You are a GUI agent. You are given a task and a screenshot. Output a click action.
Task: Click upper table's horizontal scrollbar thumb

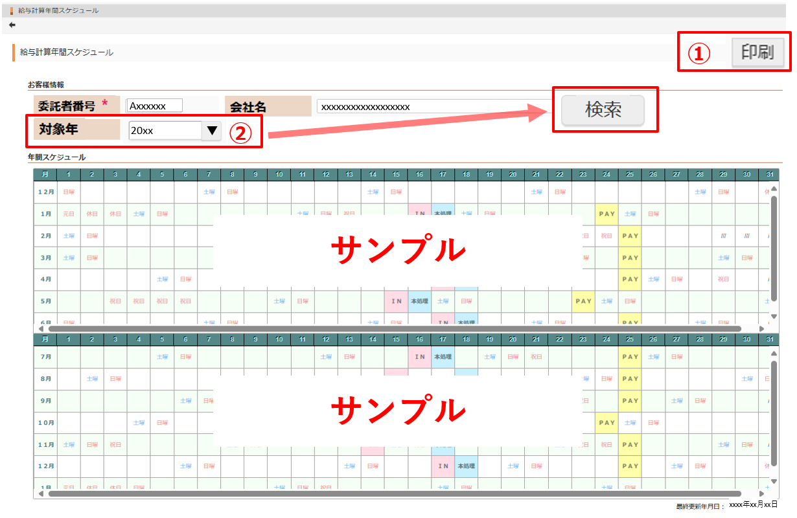(x=395, y=328)
